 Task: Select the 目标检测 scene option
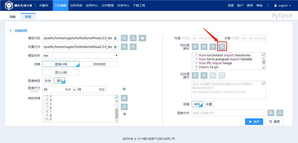[99, 64]
